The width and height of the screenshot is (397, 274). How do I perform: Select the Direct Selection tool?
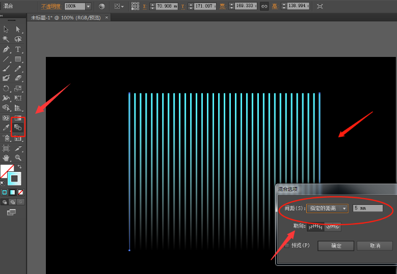pyautogui.click(x=18, y=29)
